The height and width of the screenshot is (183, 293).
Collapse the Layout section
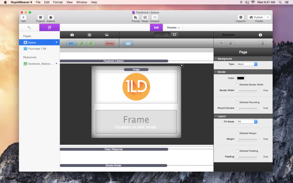pyautogui.click(x=216, y=116)
